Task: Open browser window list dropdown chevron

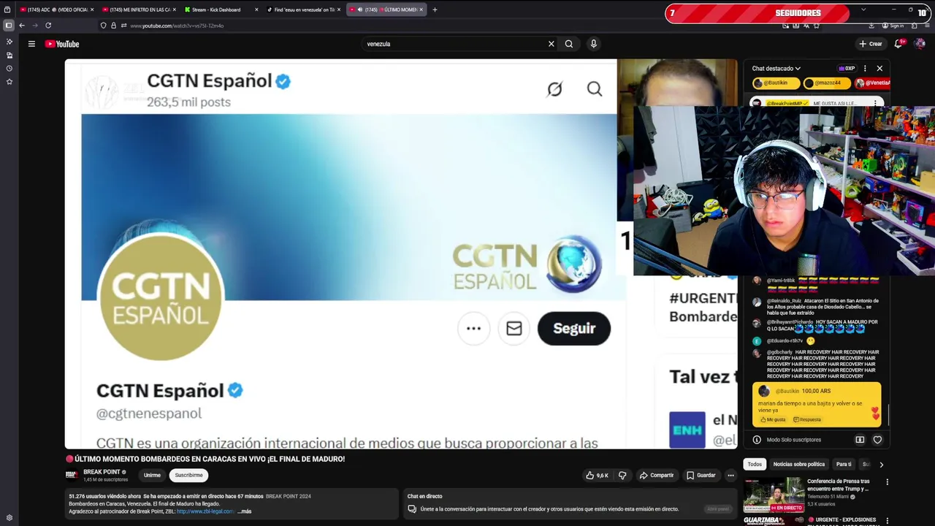Action: click(863, 9)
